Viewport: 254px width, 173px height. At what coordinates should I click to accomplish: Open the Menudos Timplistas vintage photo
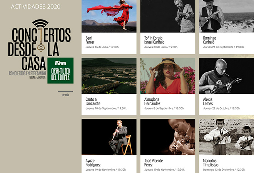(226, 137)
